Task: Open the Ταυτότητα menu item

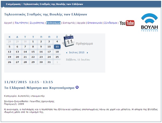Action: 21,23
